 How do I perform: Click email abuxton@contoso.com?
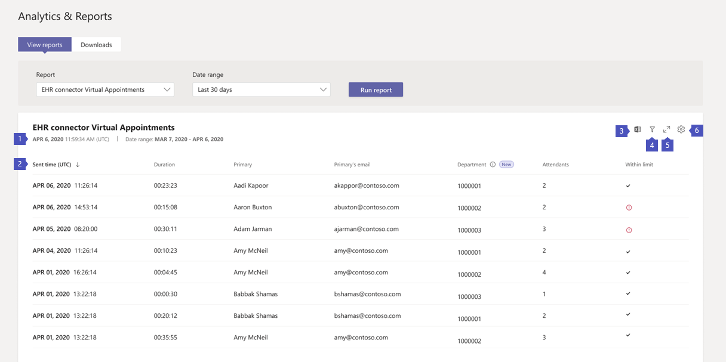tap(367, 207)
